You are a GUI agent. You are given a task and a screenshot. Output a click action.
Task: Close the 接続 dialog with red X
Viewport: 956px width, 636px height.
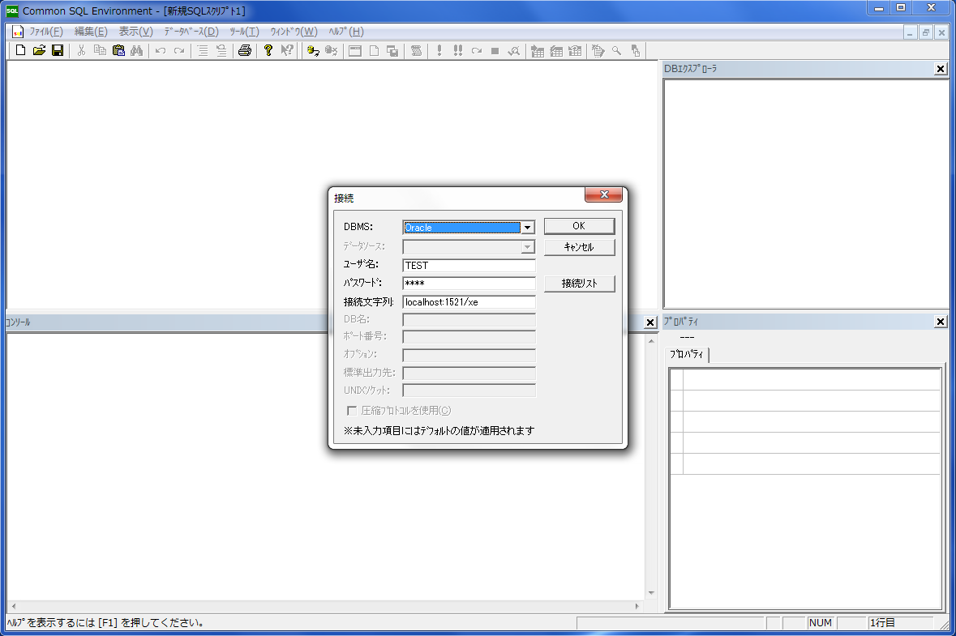[x=603, y=194]
